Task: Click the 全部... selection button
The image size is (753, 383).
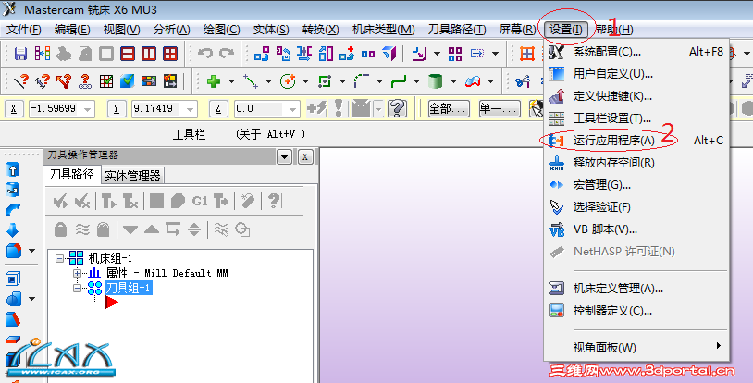Action: pos(448,109)
